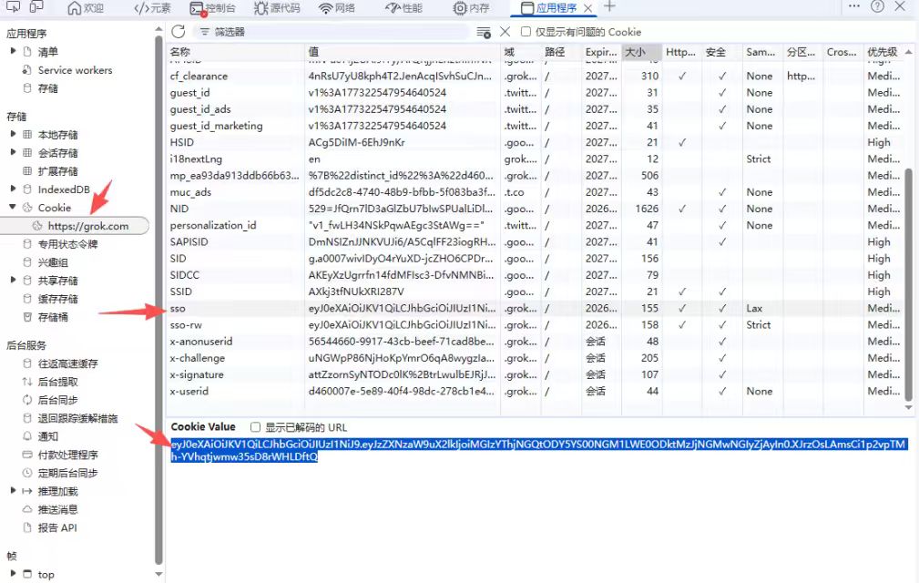Select 缓存存储 in the sidebar

pos(57,299)
